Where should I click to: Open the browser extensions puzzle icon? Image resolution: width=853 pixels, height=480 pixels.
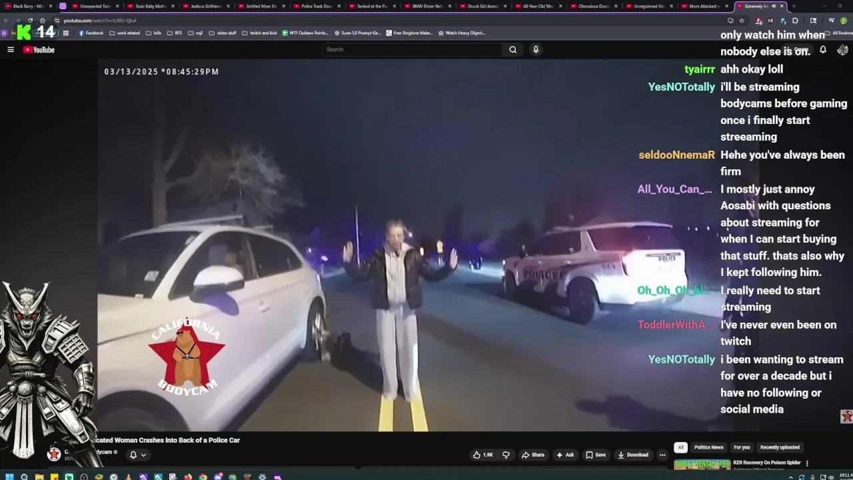tap(795, 21)
